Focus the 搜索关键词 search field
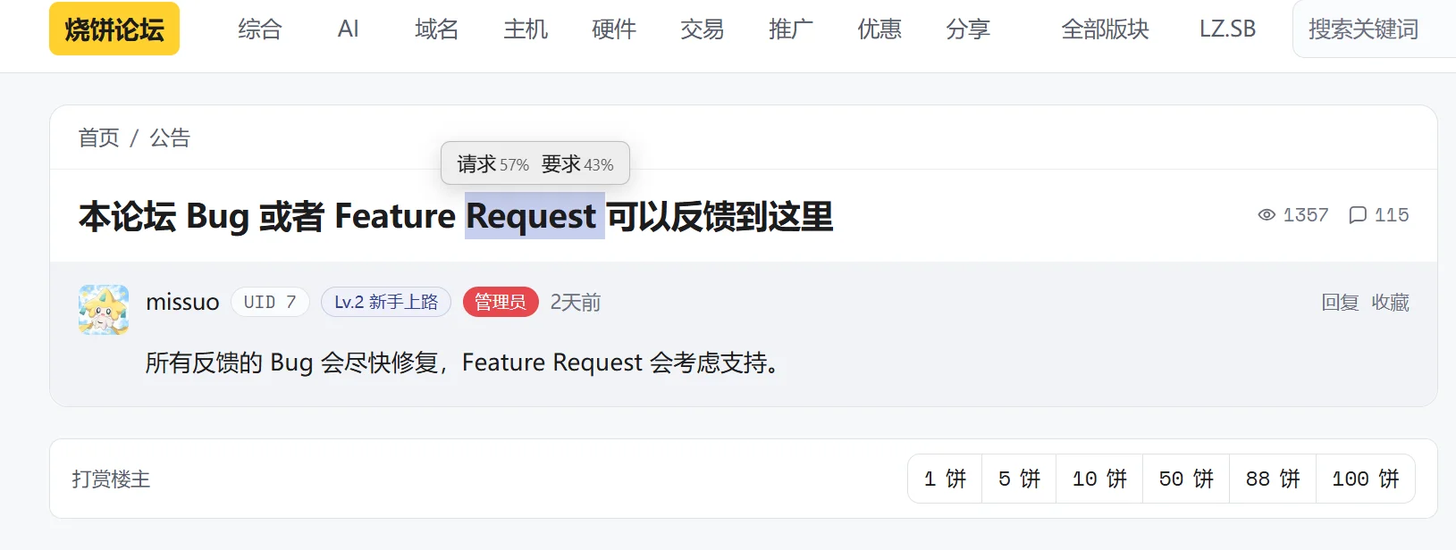The height and width of the screenshot is (550, 1456). pyautogui.click(x=1374, y=29)
